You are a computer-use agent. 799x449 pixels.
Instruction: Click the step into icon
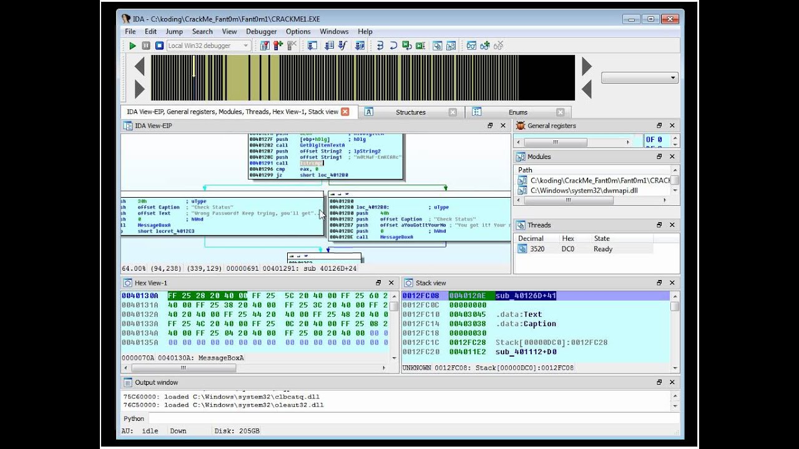coord(380,46)
